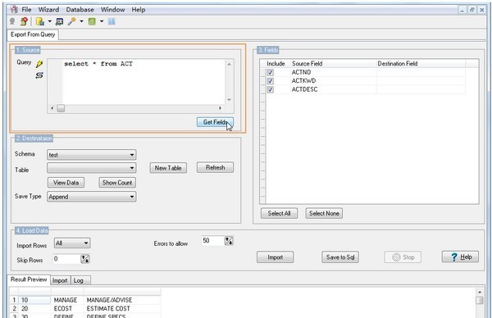This screenshot has width=492, height=318.
Task: Click the query box scroll right arrow
Action: 220,108
